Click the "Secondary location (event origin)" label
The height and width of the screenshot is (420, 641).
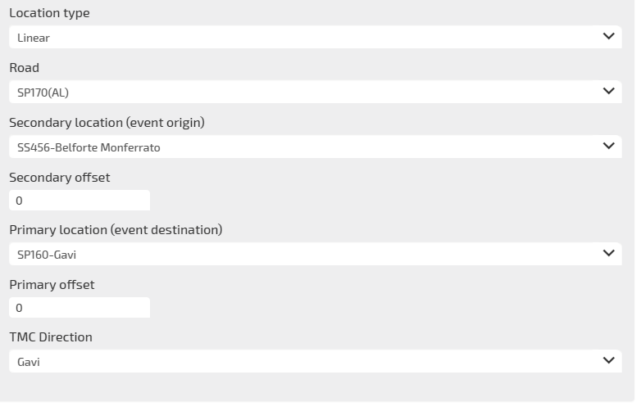107,123
